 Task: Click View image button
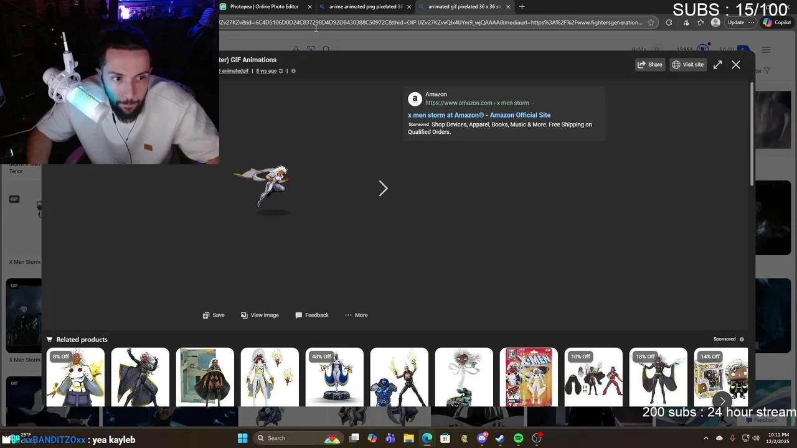click(x=260, y=315)
